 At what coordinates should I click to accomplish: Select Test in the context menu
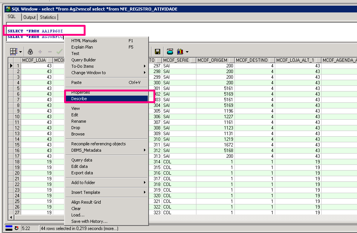point(107,53)
